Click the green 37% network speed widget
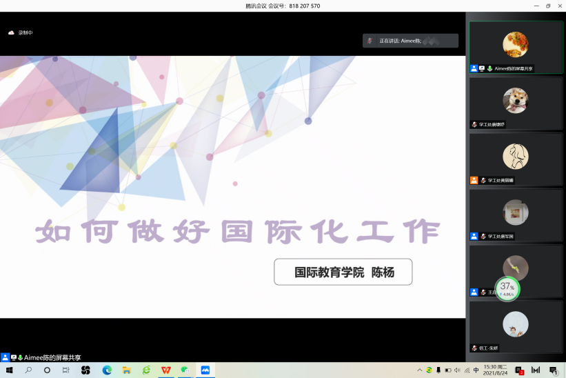566x378 pixels. [507, 289]
